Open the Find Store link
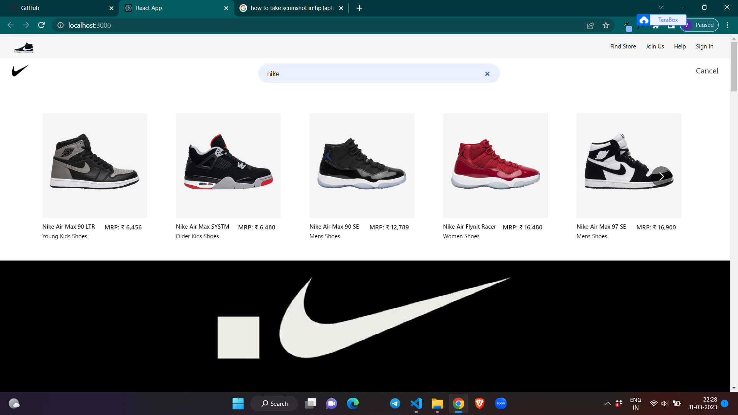The width and height of the screenshot is (738, 415). click(x=623, y=46)
